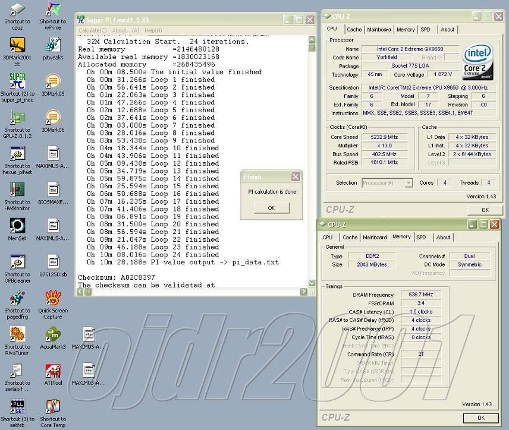Open Calculate(C) menu in Super PI
This screenshot has height=430, width=509.
93,30
